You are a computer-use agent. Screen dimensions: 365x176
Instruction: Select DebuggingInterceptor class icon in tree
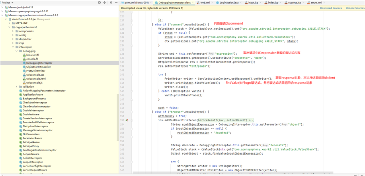coord(24,63)
